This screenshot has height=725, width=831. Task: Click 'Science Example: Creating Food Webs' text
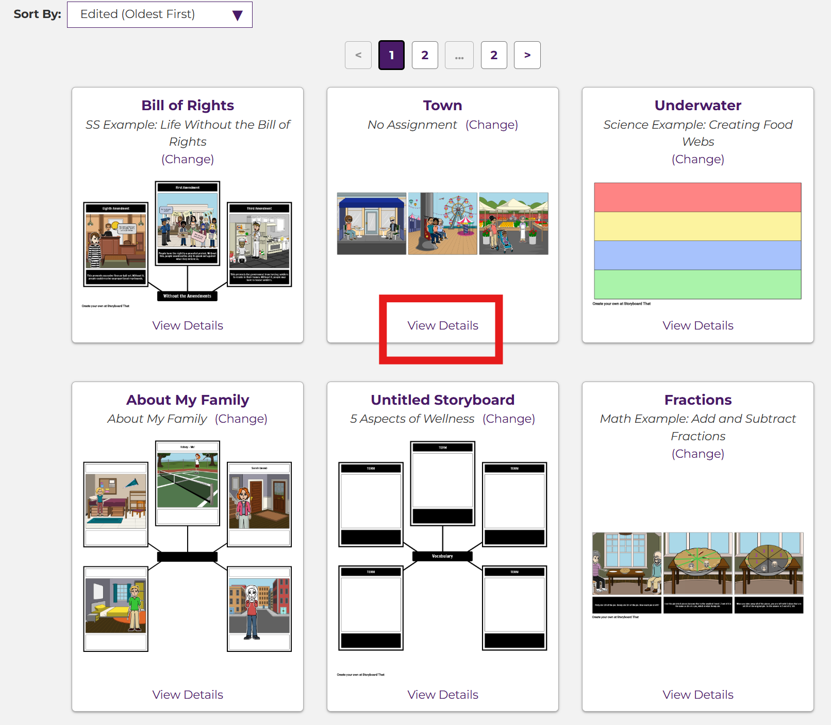click(x=698, y=133)
